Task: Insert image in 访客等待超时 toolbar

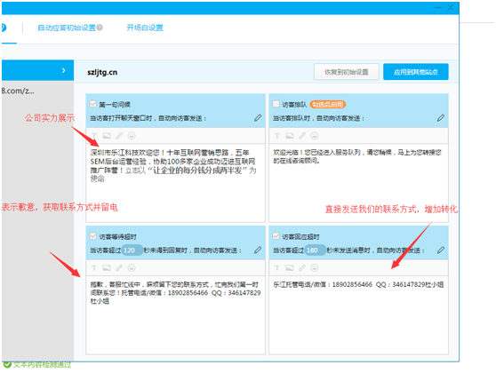Action: click(x=107, y=267)
